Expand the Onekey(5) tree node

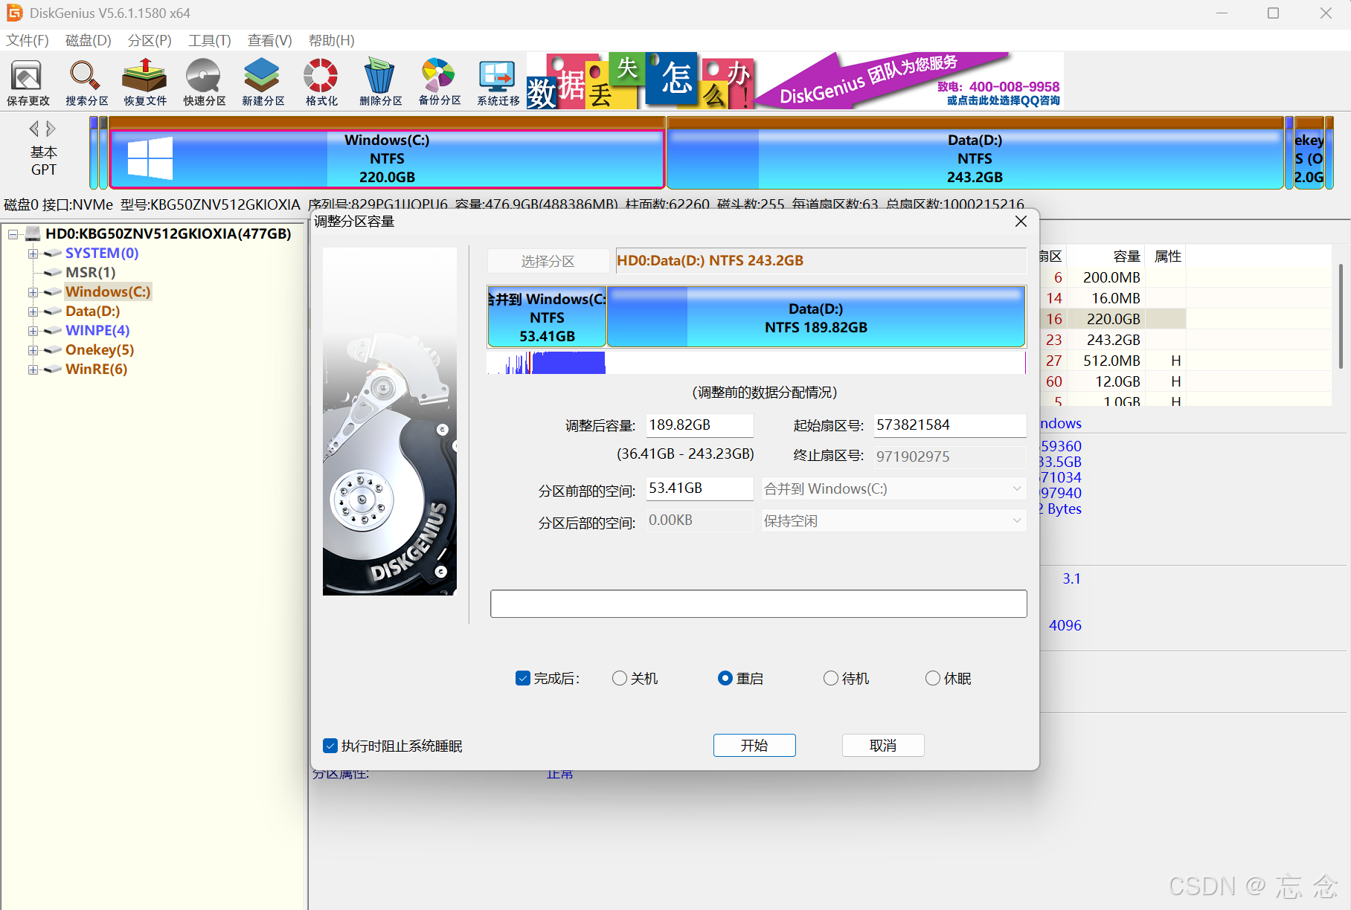point(33,350)
